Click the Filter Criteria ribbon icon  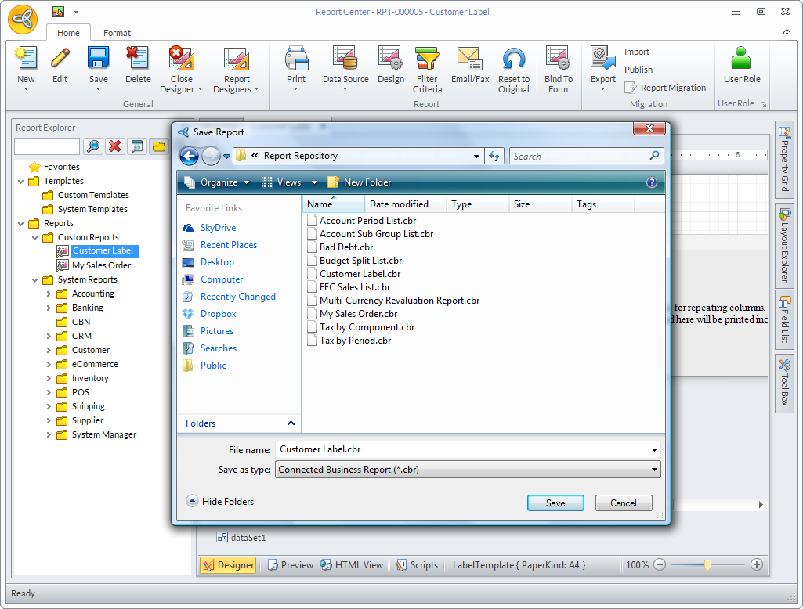[x=427, y=59]
